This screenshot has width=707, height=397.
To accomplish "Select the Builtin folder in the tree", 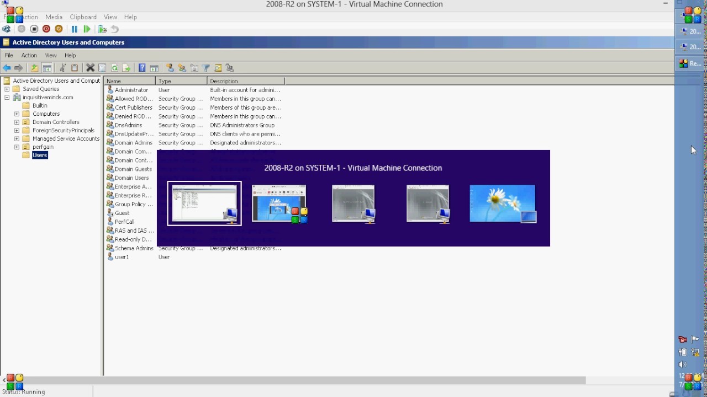I will click(40, 105).
